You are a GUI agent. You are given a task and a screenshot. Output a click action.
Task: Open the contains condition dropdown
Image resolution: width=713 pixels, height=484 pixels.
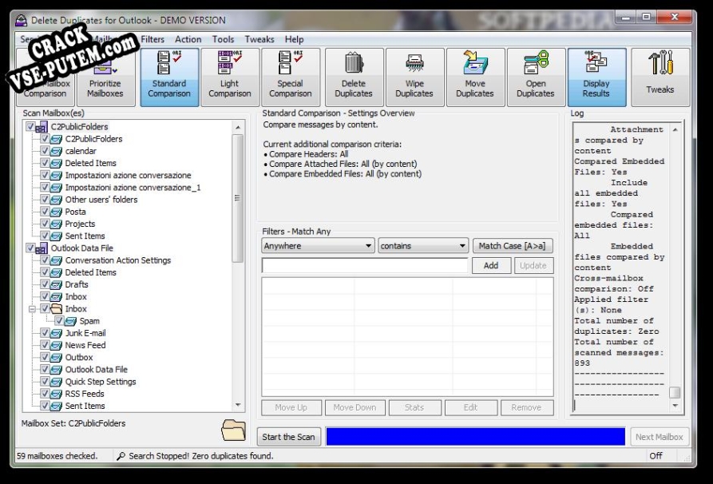[423, 246]
